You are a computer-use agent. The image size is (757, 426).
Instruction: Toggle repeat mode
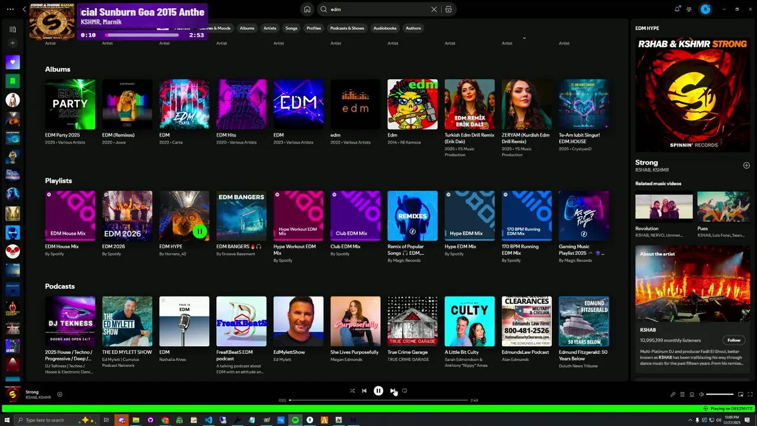click(x=405, y=390)
